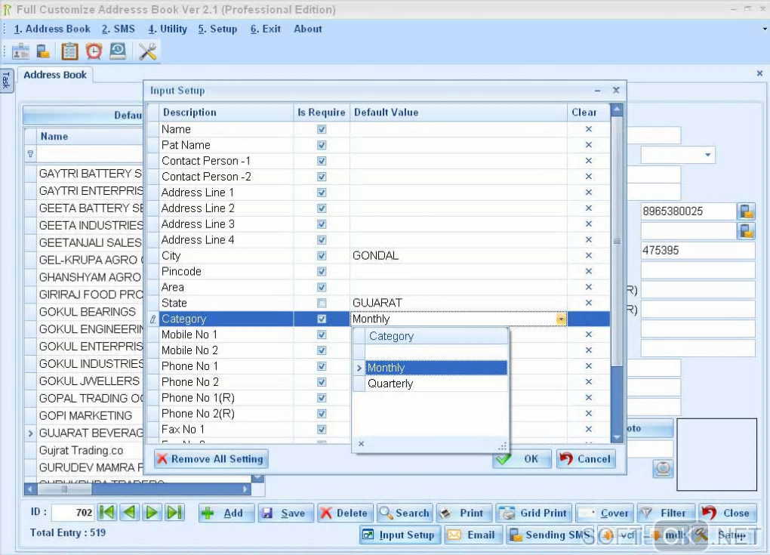Clear the Name default value
Viewport: 770px width, 555px height.
pos(588,129)
